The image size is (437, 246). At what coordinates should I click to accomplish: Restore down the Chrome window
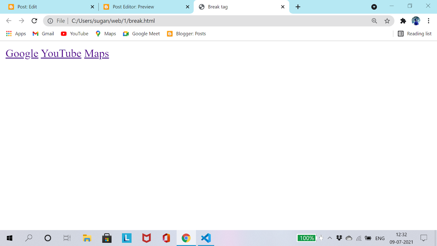click(410, 6)
